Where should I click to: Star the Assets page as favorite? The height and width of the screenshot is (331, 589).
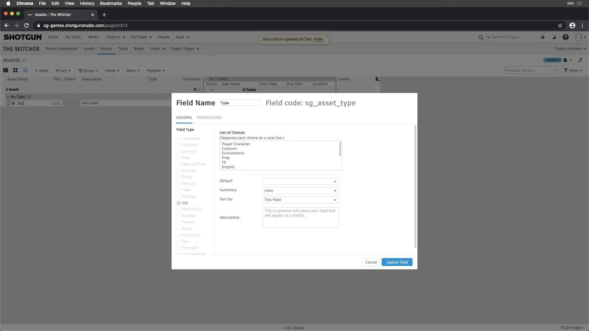point(25,60)
